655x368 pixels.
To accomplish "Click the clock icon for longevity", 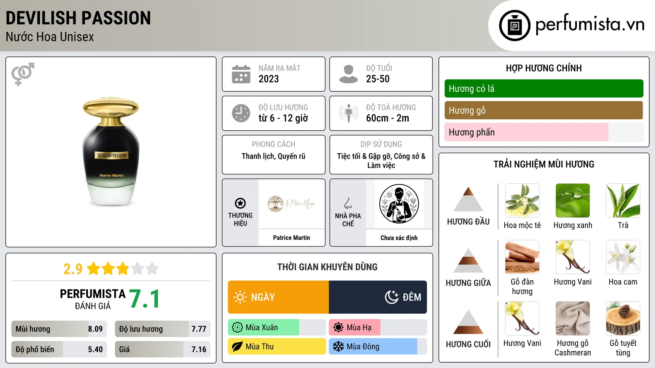I will [241, 113].
